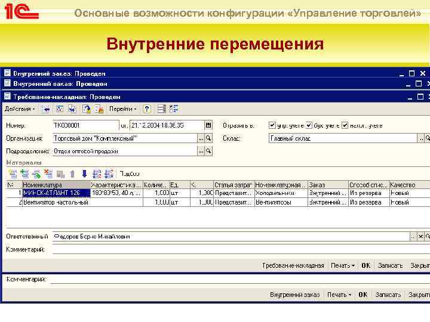Select the МИНСК-АТЛАНТ 126 row cell
Image resolution: width=430 pixels, height=322 pixels.
pyautogui.click(x=56, y=193)
